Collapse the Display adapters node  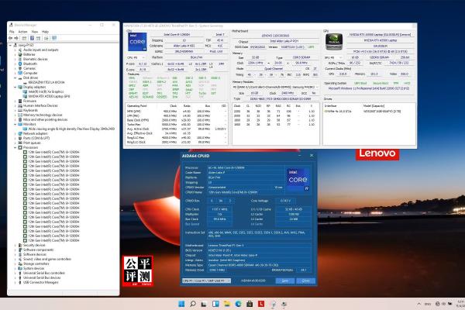[x=15, y=87]
